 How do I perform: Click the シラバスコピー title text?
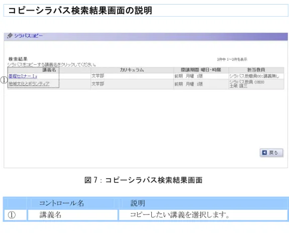tap(28, 36)
